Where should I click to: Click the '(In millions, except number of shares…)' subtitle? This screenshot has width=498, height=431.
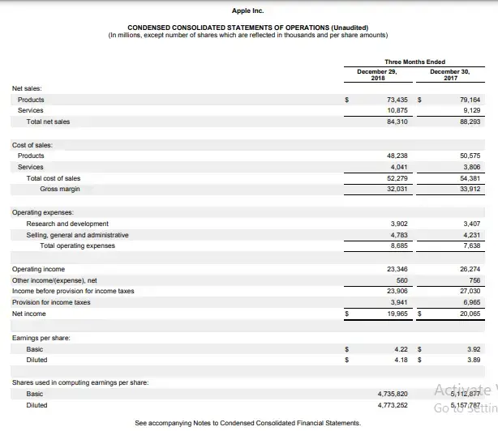[x=248, y=35]
